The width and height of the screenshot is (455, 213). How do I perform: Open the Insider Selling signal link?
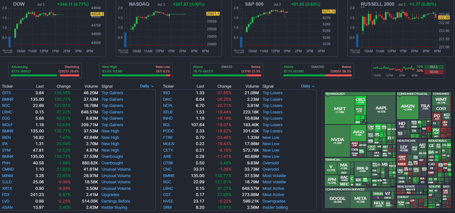[275, 207]
